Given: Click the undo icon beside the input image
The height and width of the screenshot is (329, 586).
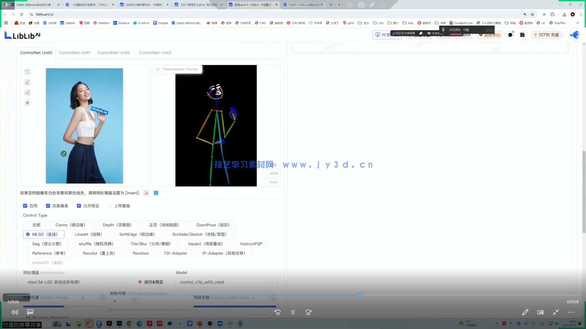Looking at the screenshot, I should pyautogui.click(x=27, y=72).
